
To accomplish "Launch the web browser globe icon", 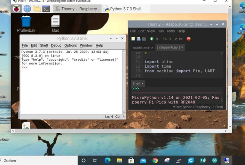I will [27, 9].
